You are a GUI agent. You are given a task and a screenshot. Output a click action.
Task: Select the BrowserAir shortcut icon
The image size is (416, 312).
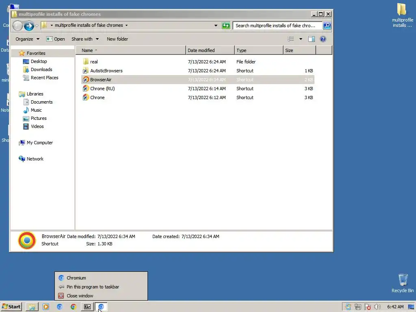point(85,80)
